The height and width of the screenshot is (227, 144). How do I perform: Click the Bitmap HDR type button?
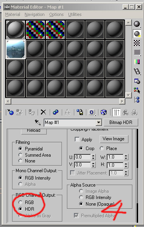pyautogui.click(x=121, y=122)
